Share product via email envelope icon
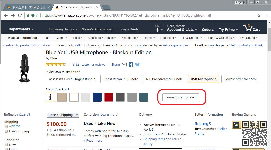Screen dimensions: 271x150 [x=124, y=64]
